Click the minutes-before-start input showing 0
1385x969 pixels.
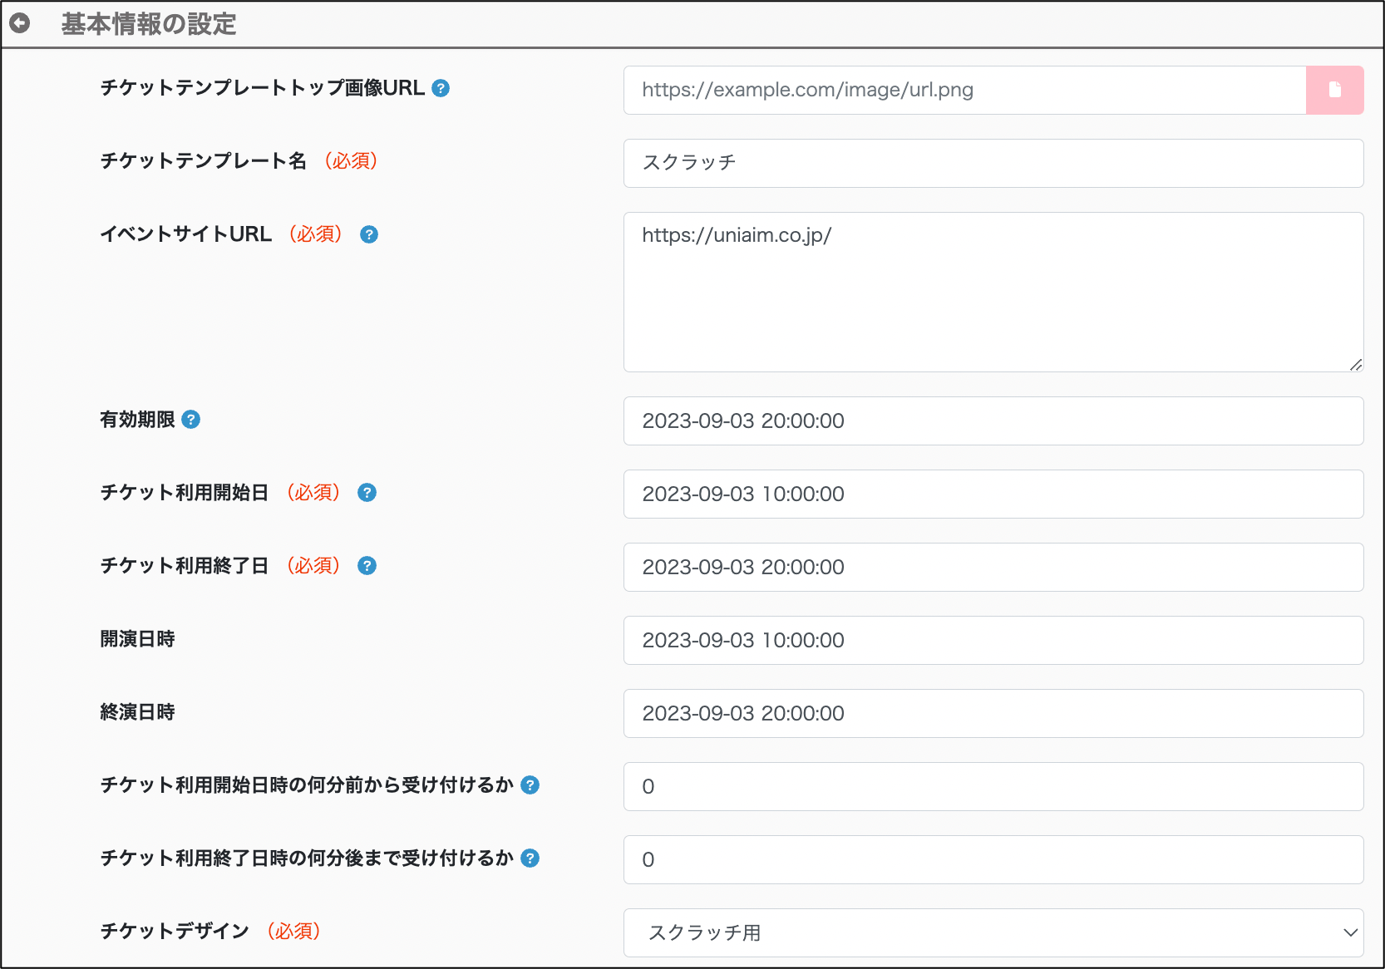tap(993, 786)
